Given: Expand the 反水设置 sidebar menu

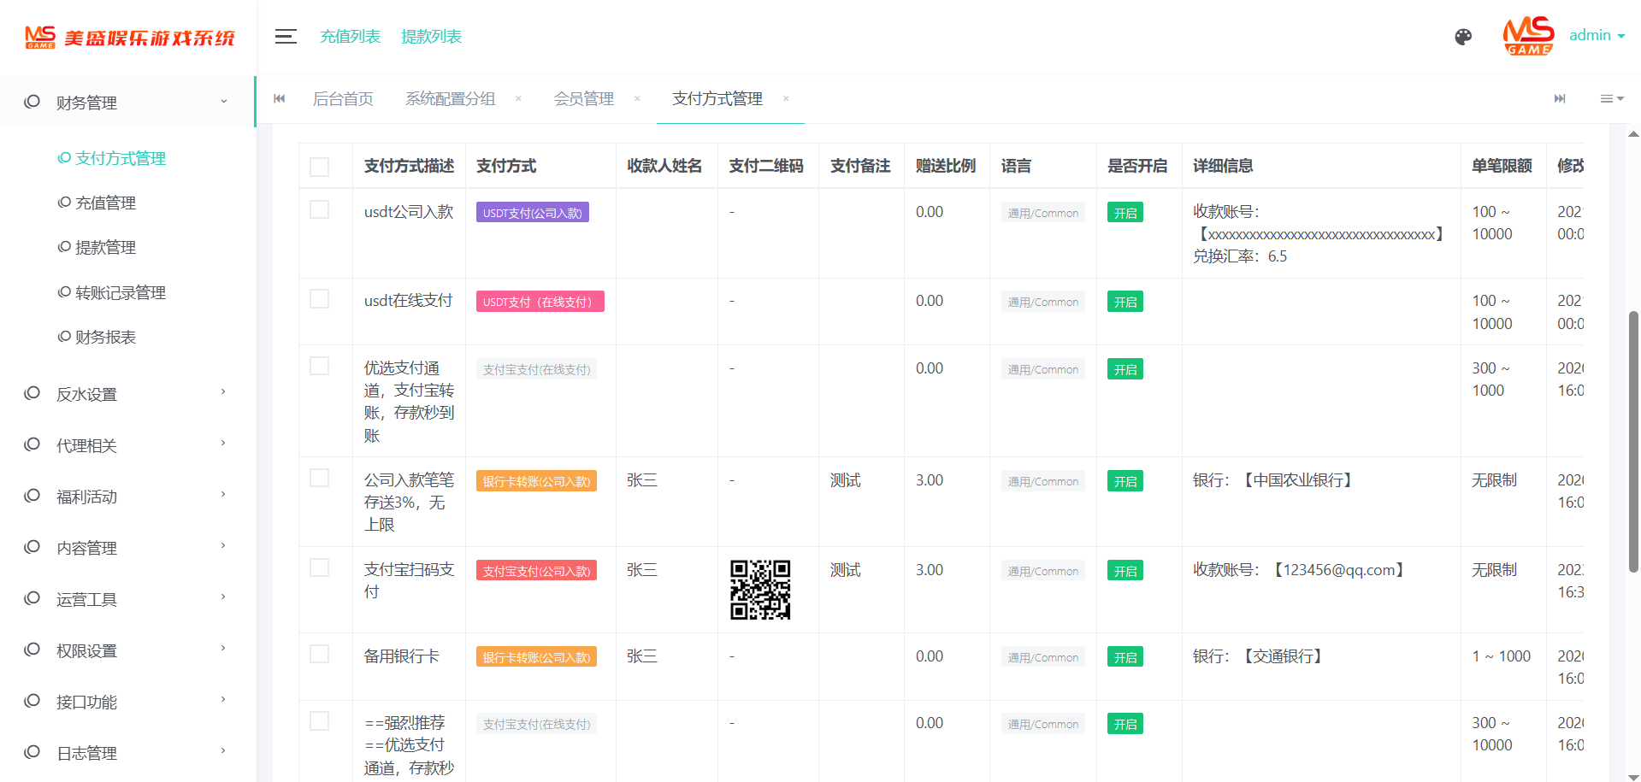Looking at the screenshot, I should pos(127,394).
